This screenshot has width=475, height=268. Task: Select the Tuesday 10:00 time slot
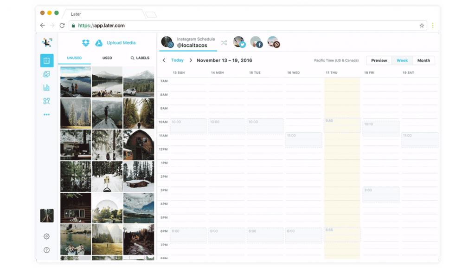click(x=265, y=126)
